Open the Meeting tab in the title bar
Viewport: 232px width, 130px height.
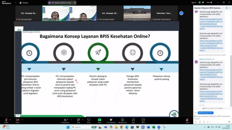[24, 3]
